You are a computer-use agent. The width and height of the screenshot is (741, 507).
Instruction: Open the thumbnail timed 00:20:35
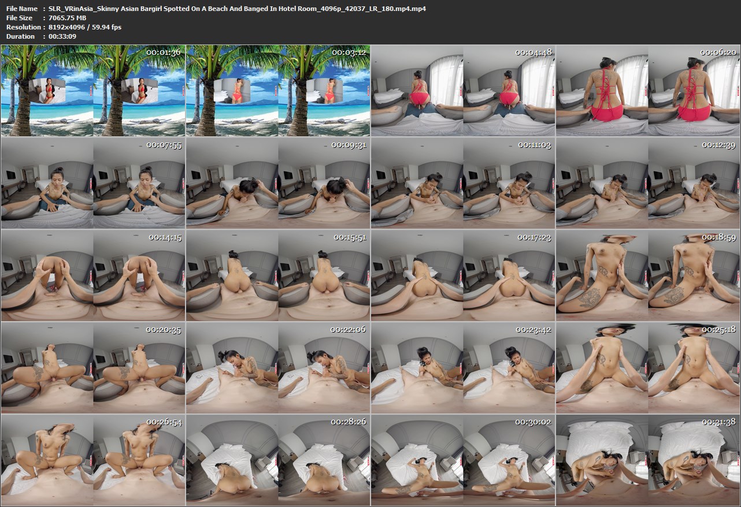(x=93, y=368)
